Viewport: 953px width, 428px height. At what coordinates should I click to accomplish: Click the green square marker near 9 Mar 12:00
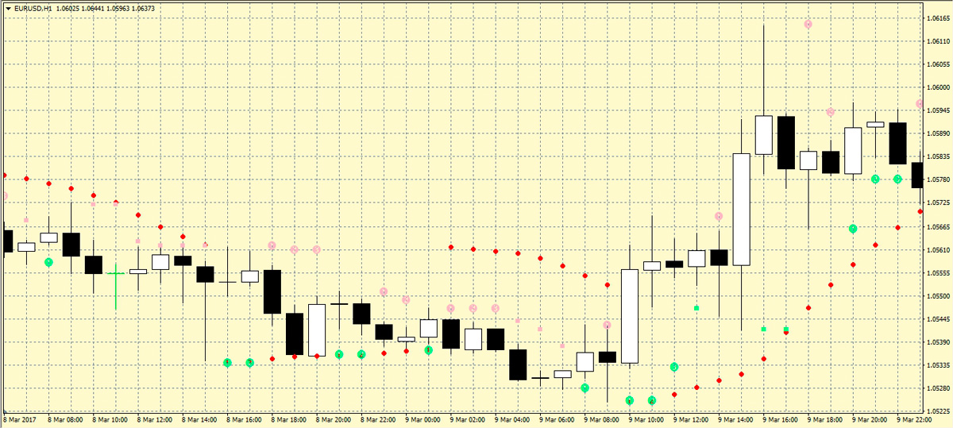pyautogui.click(x=696, y=307)
